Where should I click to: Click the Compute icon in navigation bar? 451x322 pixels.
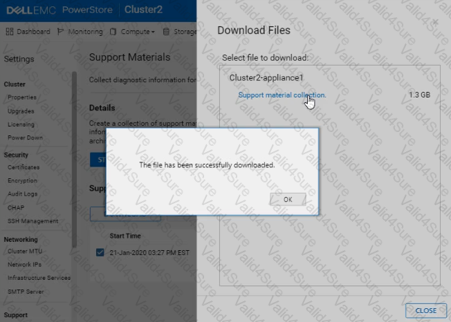click(x=111, y=32)
